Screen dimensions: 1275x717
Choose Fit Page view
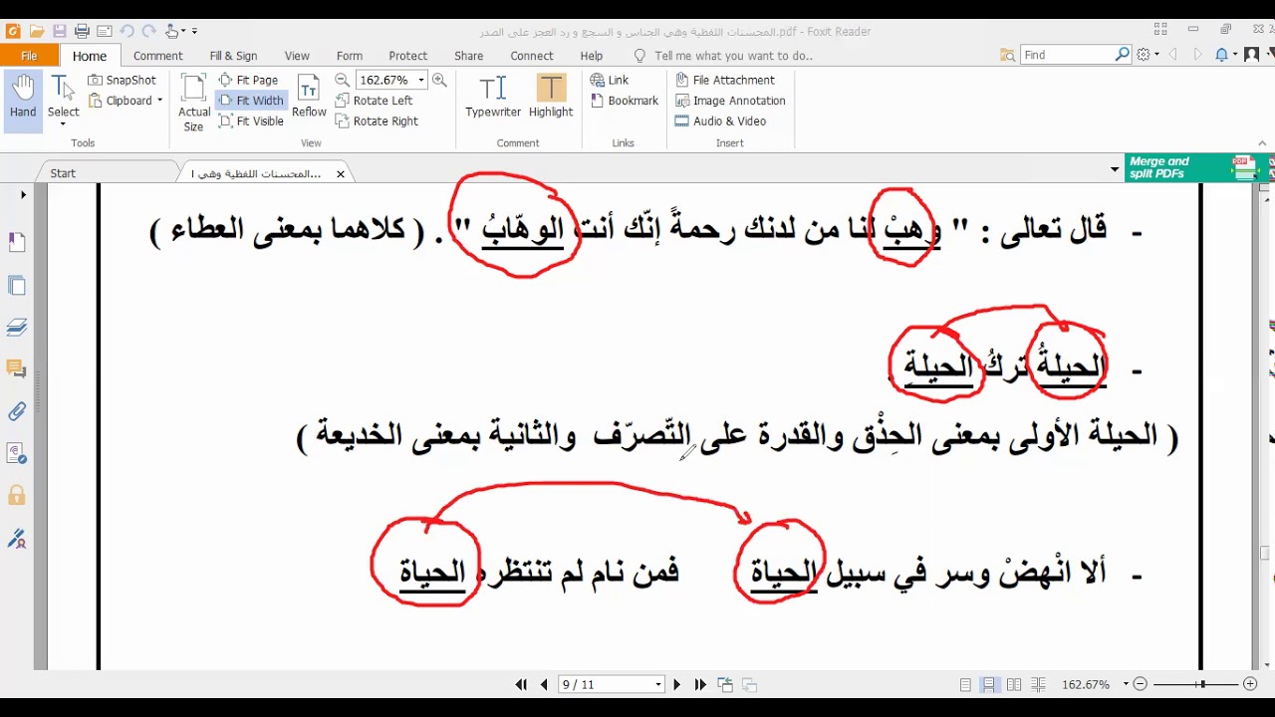(248, 80)
